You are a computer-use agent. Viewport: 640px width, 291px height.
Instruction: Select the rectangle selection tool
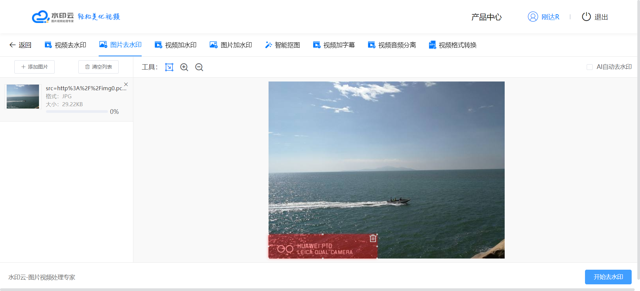169,67
